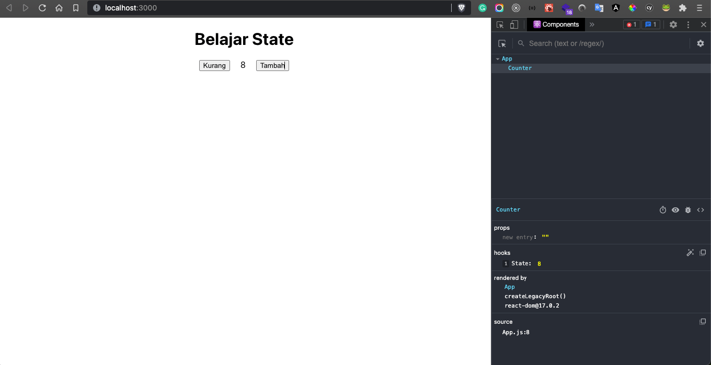This screenshot has height=365, width=711.
Task: Select the Components tab
Action: (556, 25)
